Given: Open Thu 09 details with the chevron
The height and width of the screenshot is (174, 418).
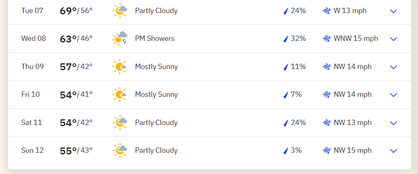Looking at the screenshot, I should (393, 67).
